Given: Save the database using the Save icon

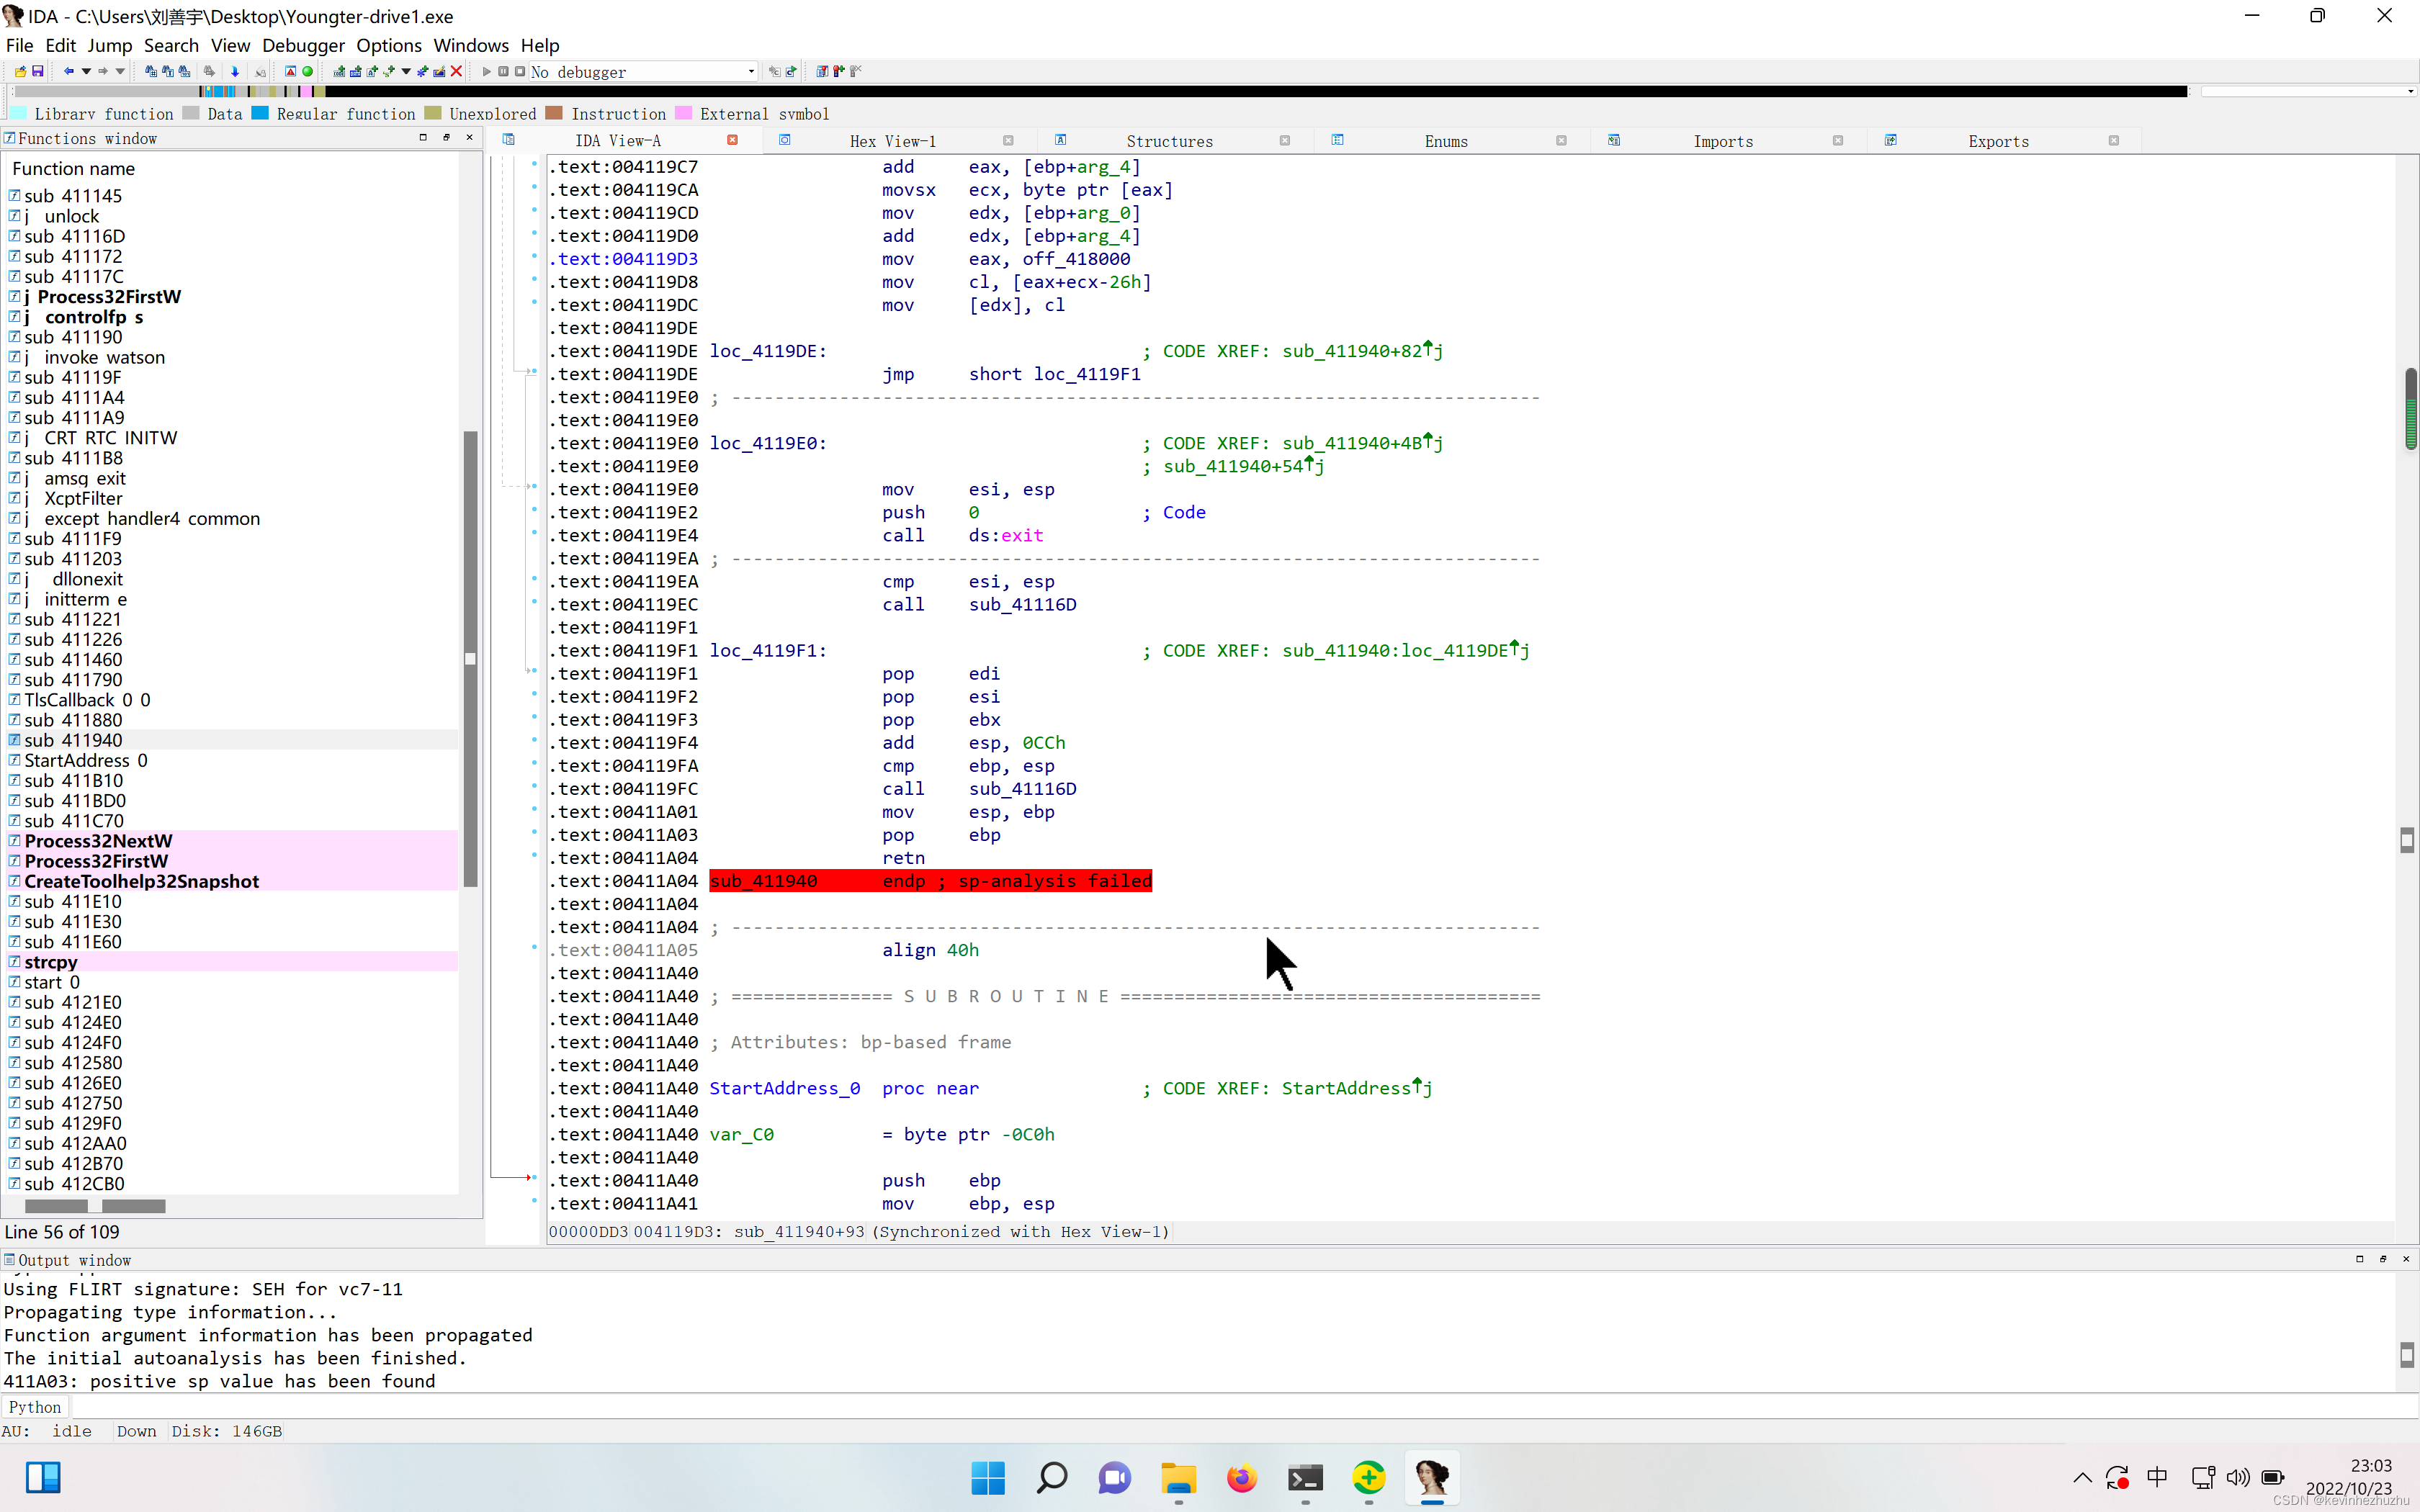Looking at the screenshot, I should tap(37, 71).
